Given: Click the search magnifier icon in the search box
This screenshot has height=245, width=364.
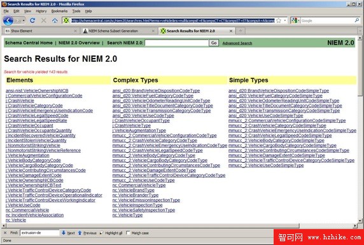Looking at the screenshot, I should click(357, 20).
